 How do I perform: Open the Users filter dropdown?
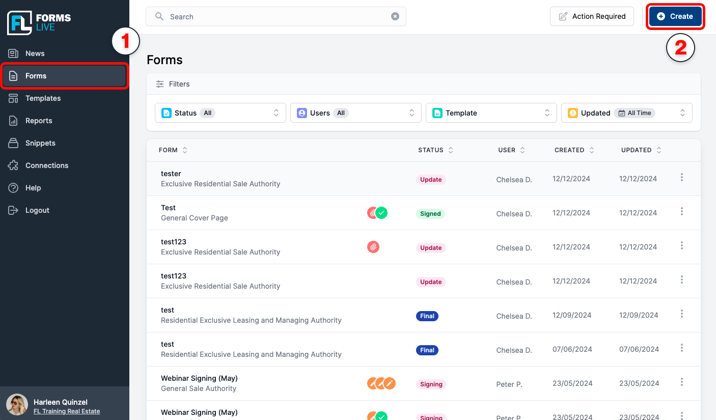[355, 113]
